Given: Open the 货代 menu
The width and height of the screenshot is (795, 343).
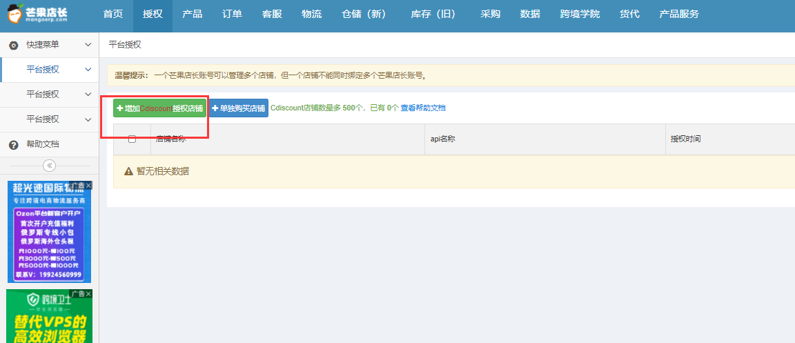Looking at the screenshot, I should [x=629, y=14].
